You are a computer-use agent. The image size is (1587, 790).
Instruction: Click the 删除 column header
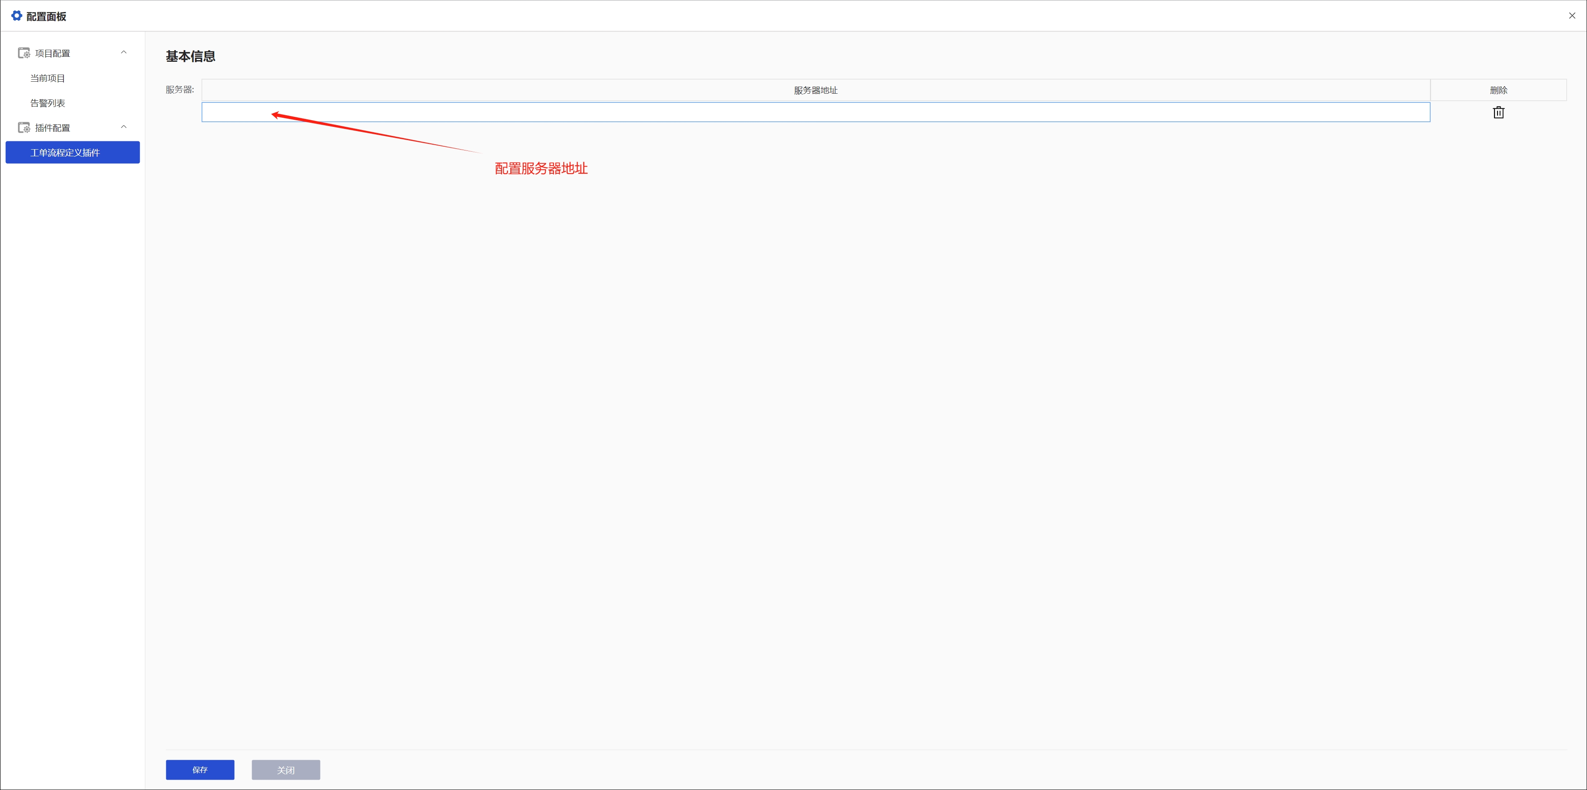(x=1498, y=90)
